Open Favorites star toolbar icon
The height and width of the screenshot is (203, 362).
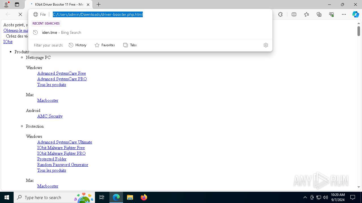(x=307, y=14)
